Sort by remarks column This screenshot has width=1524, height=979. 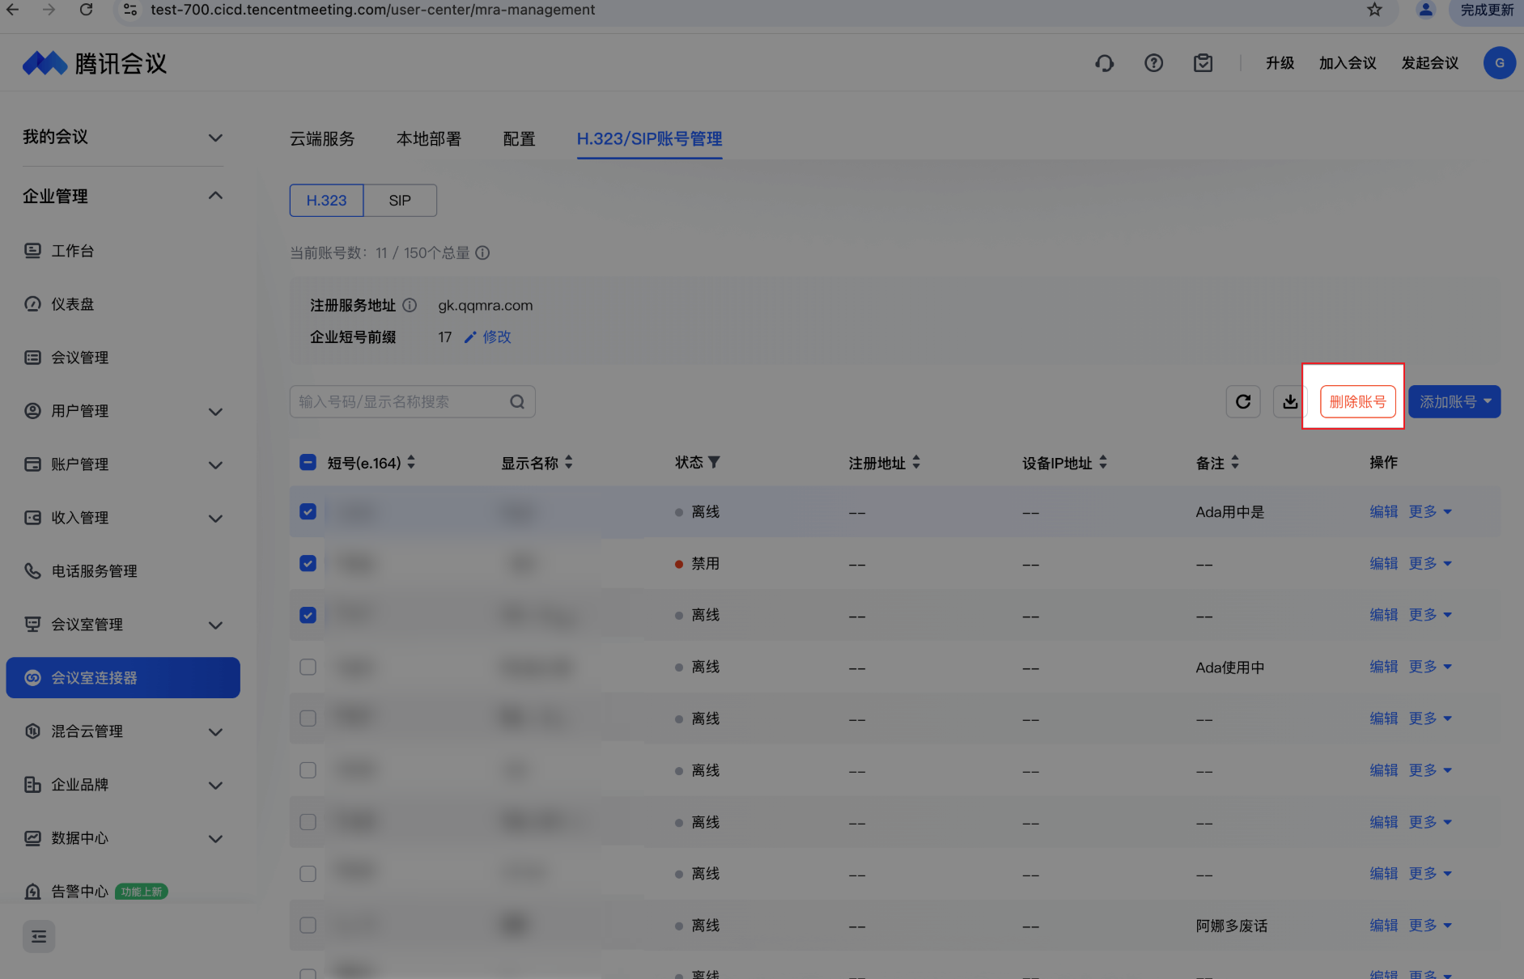pyautogui.click(x=1235, y=462)
